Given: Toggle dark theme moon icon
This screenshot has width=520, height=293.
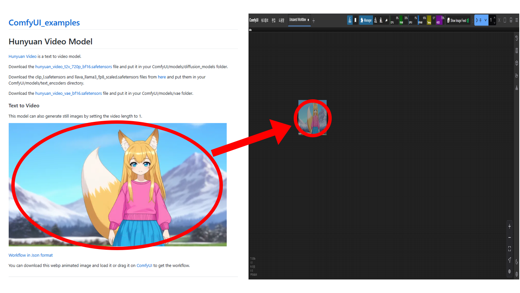Looking at the screenshot, I should tap(517, 262).
